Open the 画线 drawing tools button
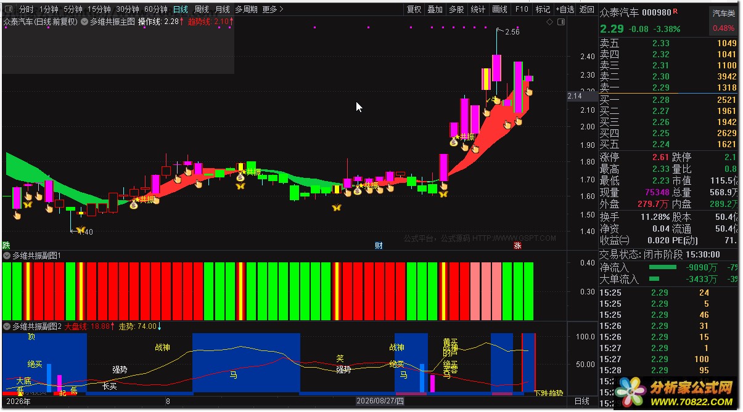743x412 pixels. 499,9
